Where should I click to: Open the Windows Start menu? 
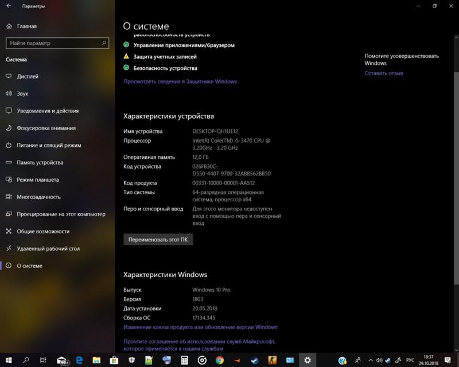(x=9, y=360)
